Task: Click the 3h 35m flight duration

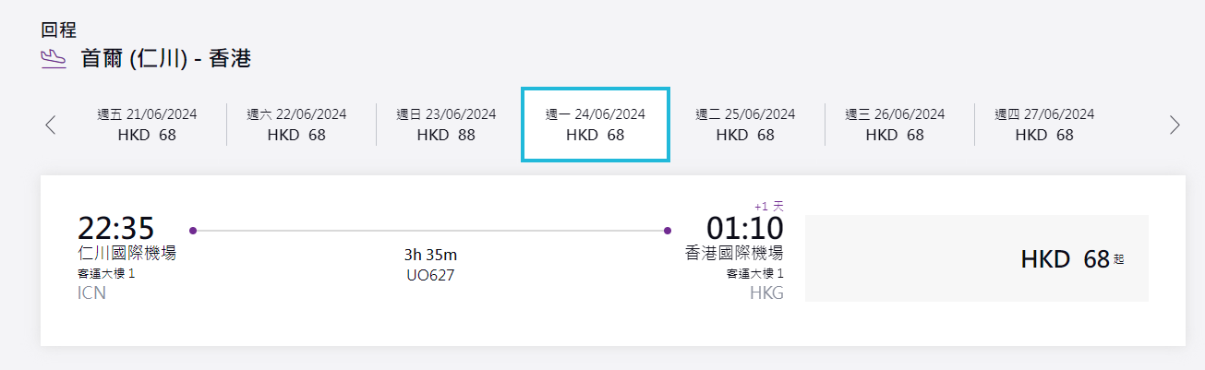Action: tap(430, 255)
